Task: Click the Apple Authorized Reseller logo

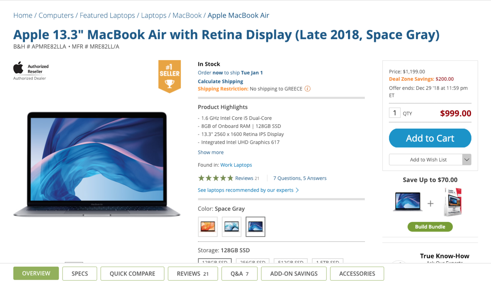Action: pos(31,71)
